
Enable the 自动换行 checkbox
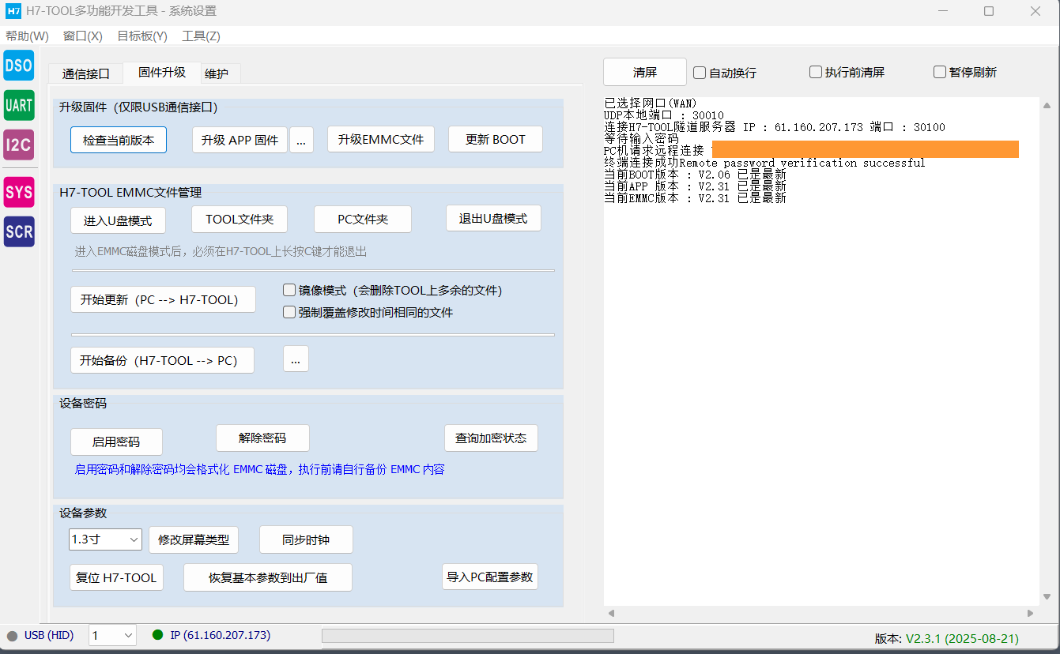pyautogui.click(x=699, y=72)
